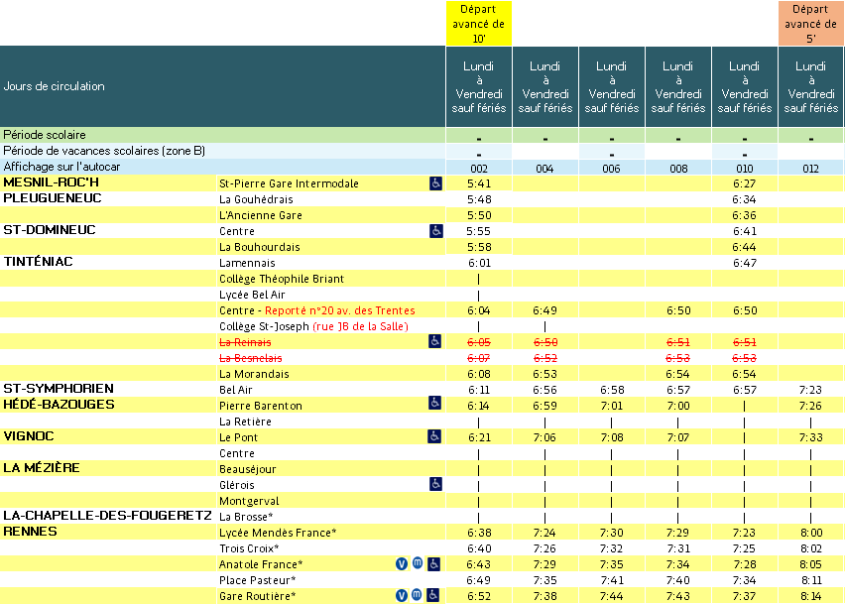Click the LA MÉZIÈRE commune name
Image resolution: width=845 pixels, height=605 pixels.
42,467
